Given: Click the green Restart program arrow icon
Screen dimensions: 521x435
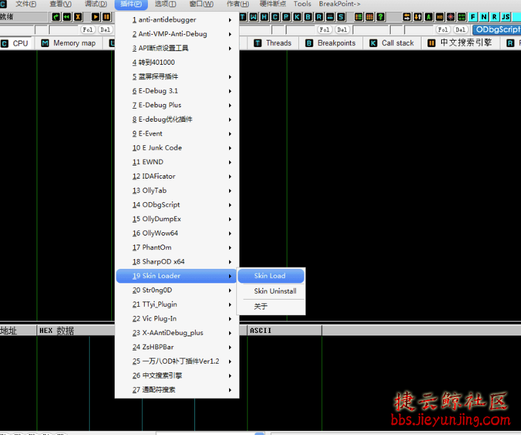Looking at the screenshot, I should pyautogui.click(x=56, y=17).
